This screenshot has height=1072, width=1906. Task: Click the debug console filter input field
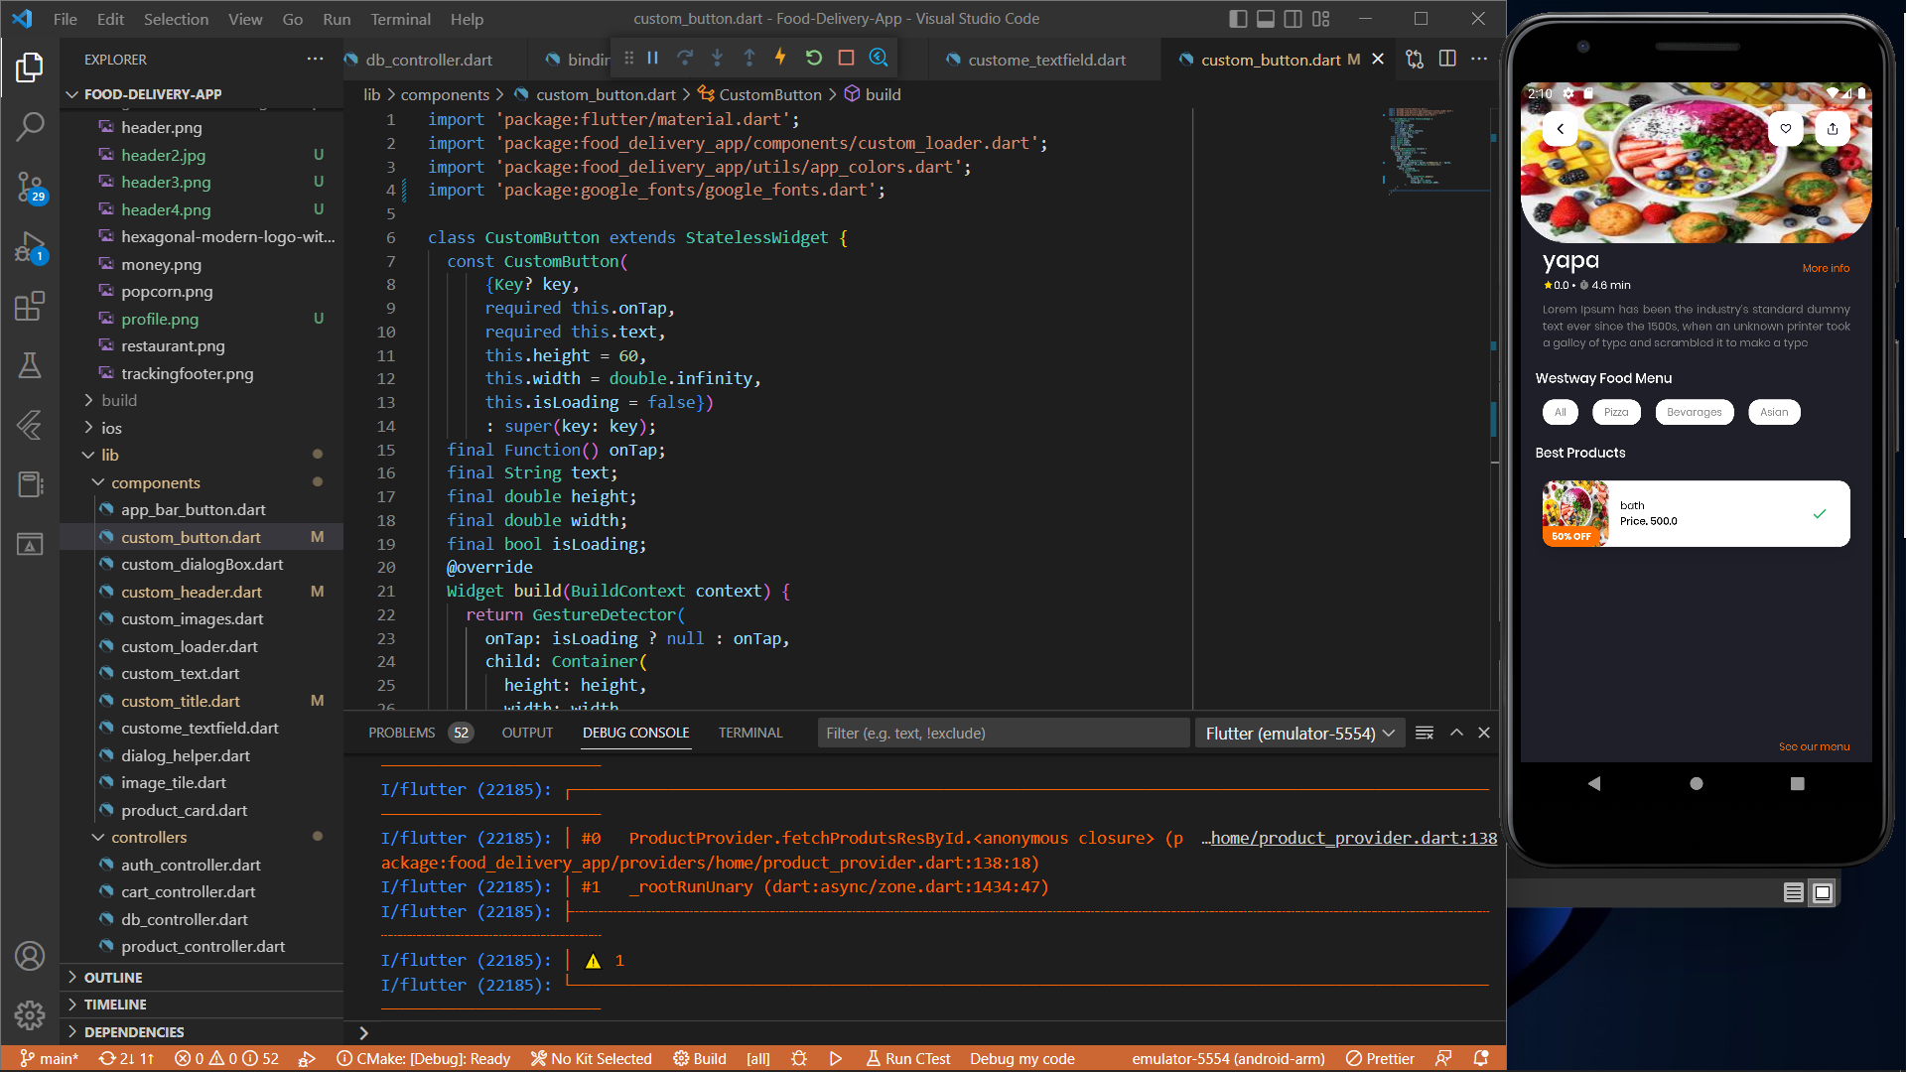(1003, 733)
